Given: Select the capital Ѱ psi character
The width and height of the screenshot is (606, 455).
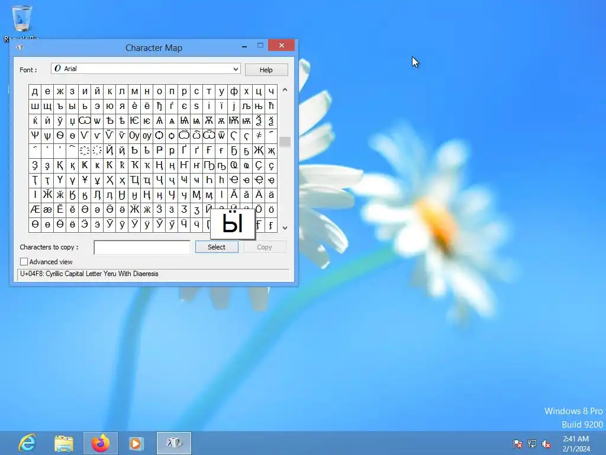Looking at the screenshot, I should click(35, 136).
